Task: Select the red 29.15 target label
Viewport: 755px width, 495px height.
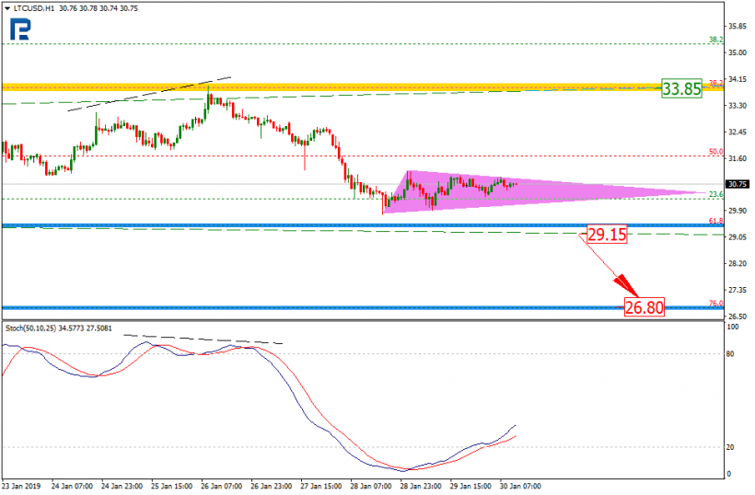Action: 607,235
